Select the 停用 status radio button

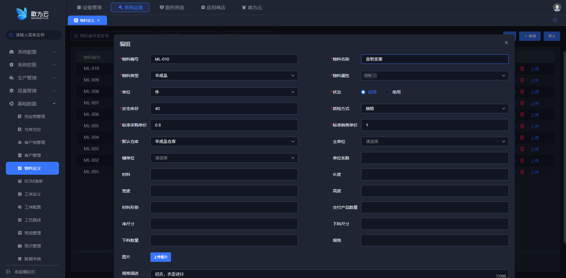387,92
